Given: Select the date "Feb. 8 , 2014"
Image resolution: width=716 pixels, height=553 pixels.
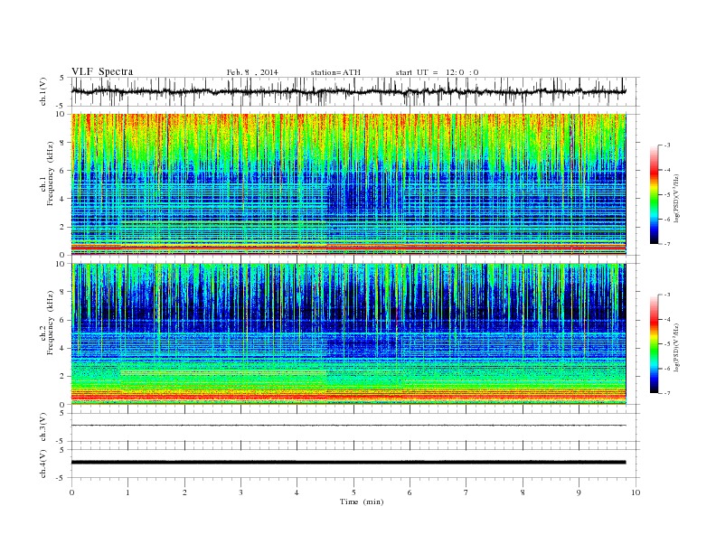Looking at the screenshot, I should pyautogui.click(x=252, y=72).
